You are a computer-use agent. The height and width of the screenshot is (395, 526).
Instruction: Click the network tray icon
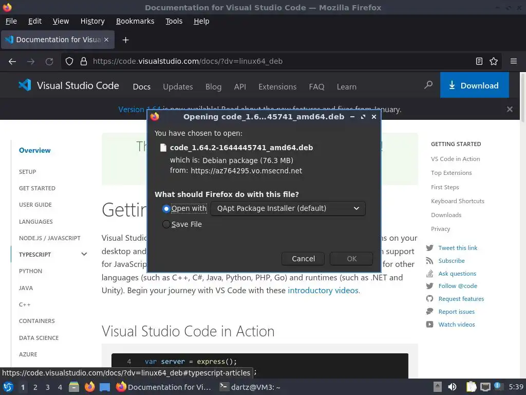[485, 387]
